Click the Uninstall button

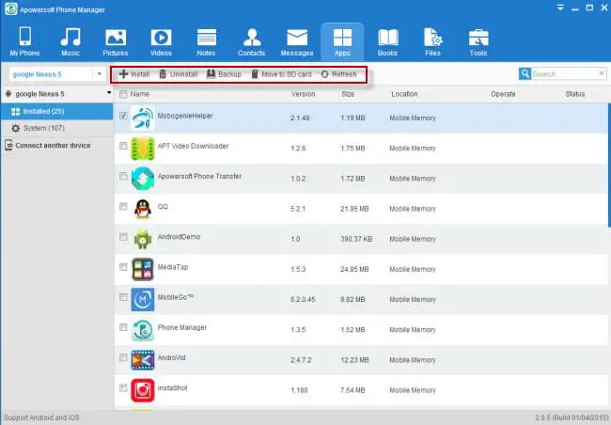coord(179,74)
